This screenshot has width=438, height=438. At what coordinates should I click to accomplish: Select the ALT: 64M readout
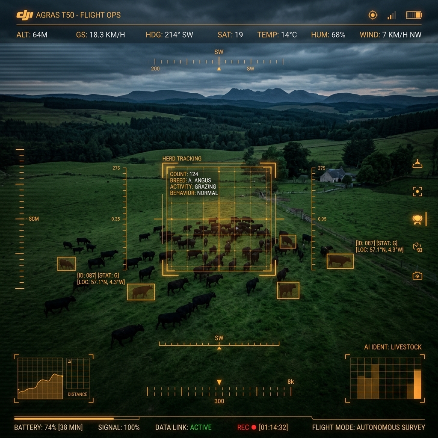click(x=32, y=35)
